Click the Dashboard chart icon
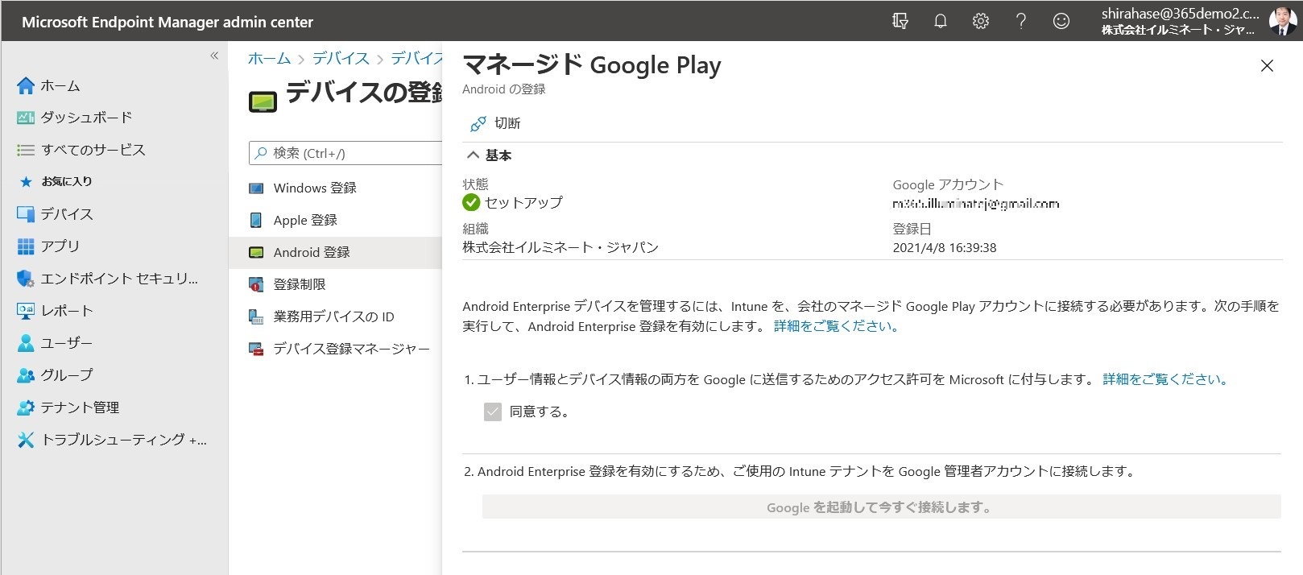1303x575 pixels. [26, 118]
